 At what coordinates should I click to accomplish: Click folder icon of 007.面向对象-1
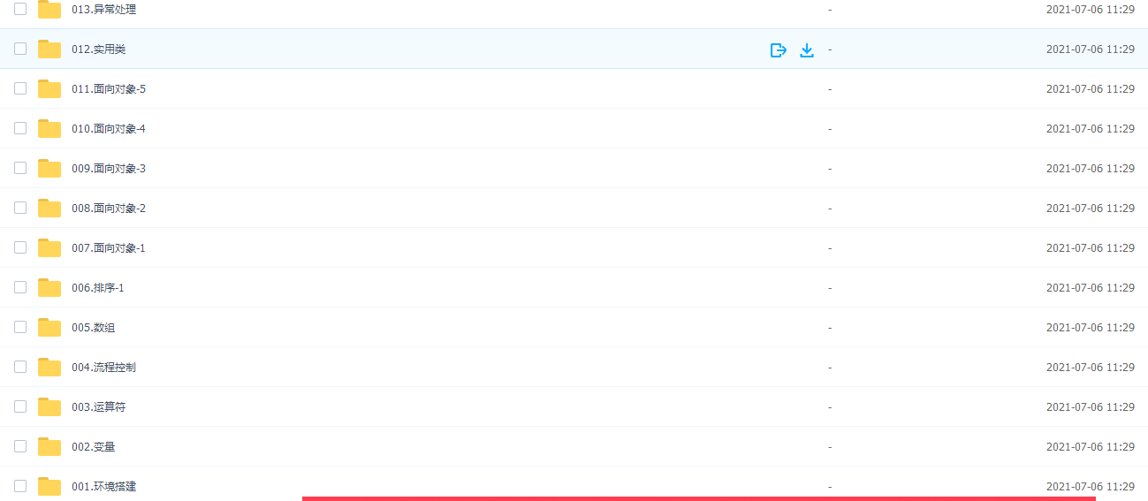[49, 248]
